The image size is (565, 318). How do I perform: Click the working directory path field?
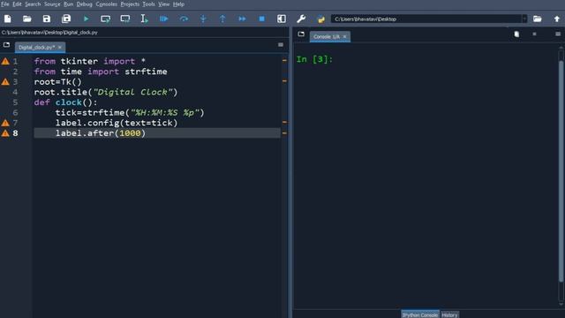point(426,19)
